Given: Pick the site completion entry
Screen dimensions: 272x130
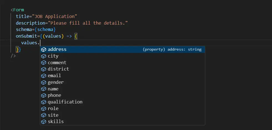Looking at the screenshot, I should (x=53, y=115).
